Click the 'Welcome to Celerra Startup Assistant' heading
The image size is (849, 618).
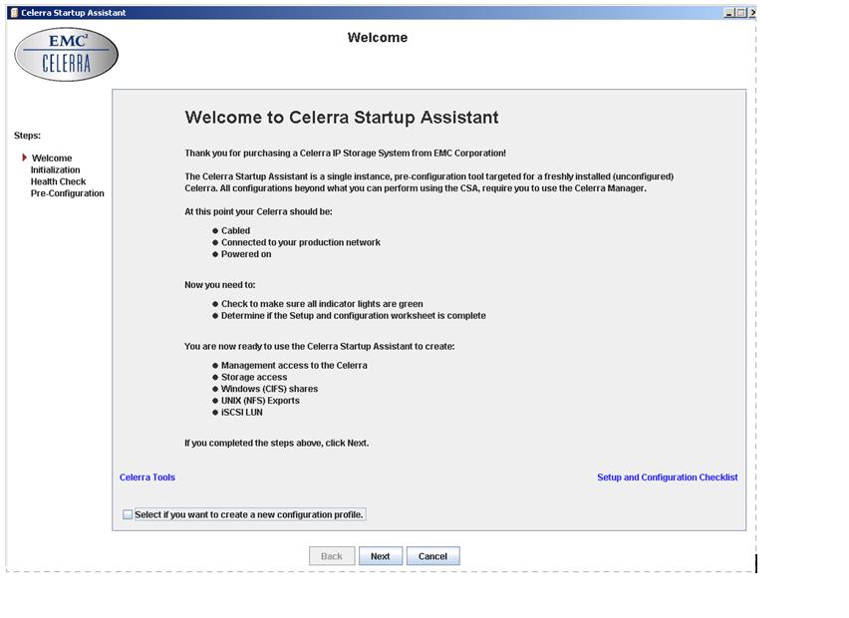click(342, 118)
